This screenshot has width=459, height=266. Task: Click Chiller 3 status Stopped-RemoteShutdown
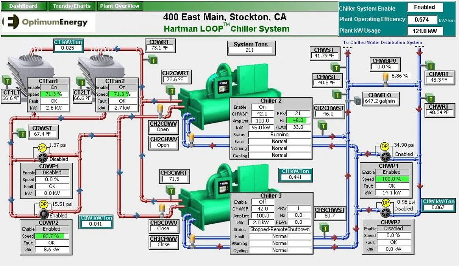pos(280,229)
